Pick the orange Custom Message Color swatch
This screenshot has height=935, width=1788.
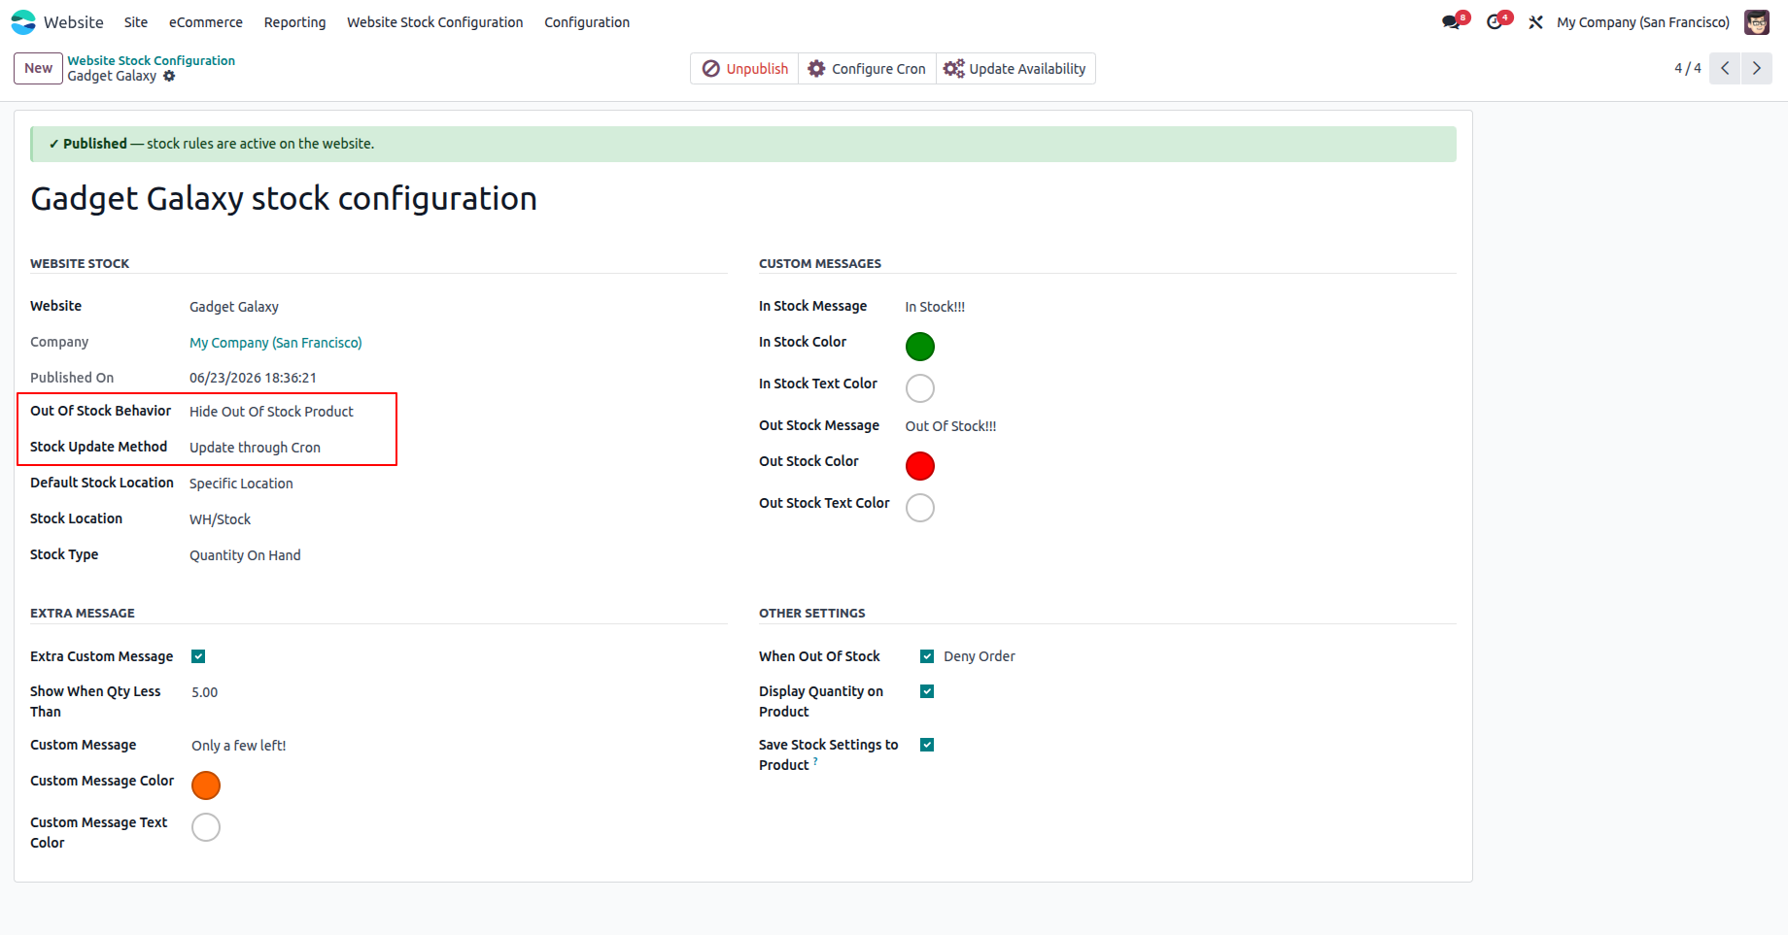[x=206, y=785]
